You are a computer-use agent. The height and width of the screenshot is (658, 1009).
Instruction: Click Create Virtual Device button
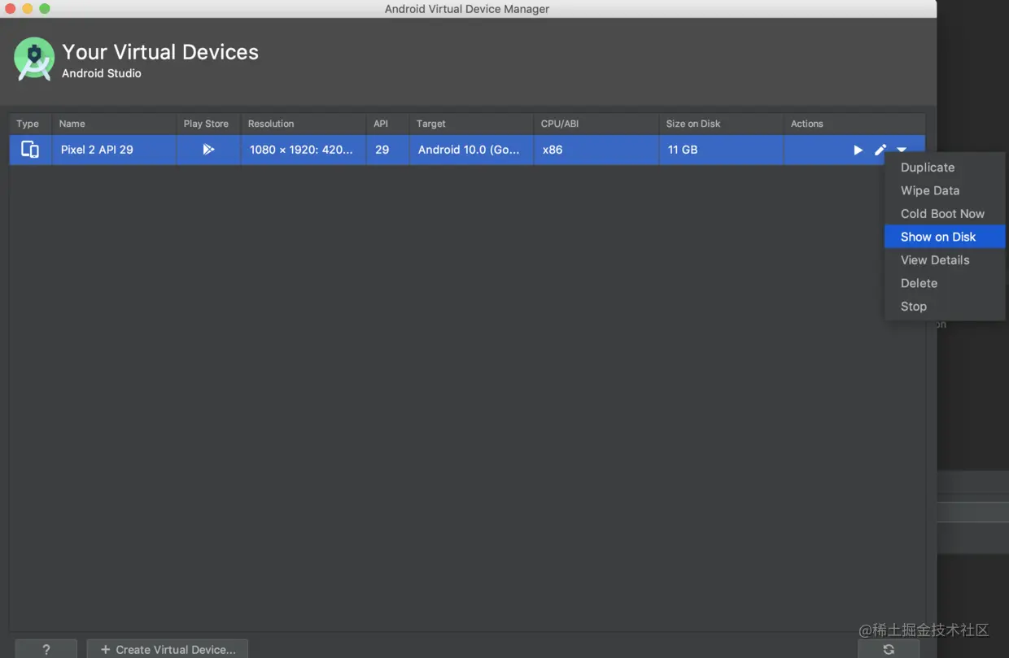coord(168,649)
